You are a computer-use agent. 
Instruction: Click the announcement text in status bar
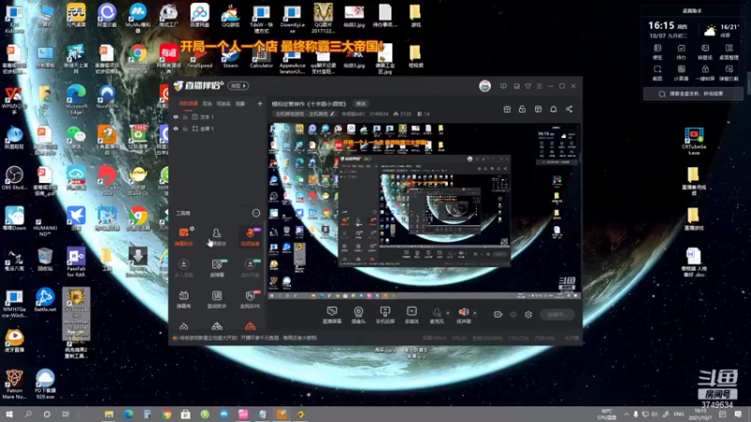click(x=248, y=338)
